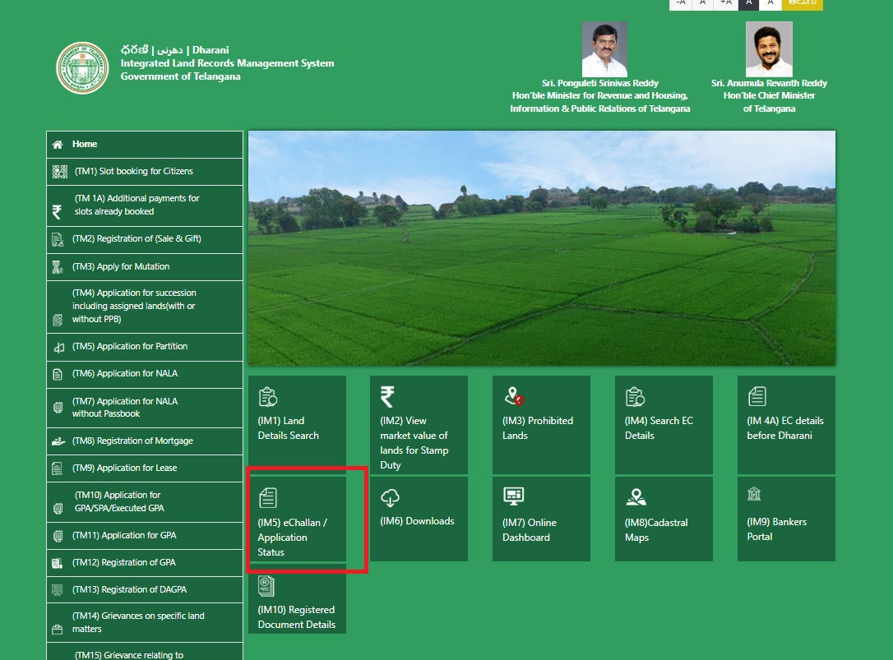Image resolution: width=893 pixels, height=660 pixels.
Task: Open the Prohibited Lands map pin icon
Action: [x=514, y=397]
